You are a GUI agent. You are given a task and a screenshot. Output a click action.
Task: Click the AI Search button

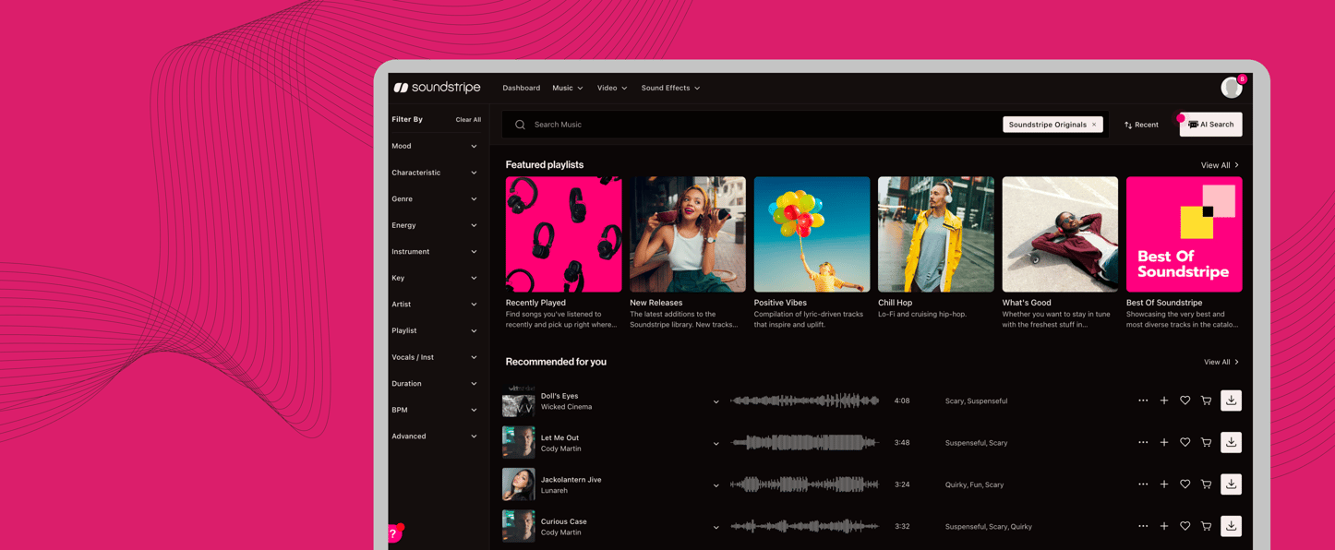point(1210,125)
